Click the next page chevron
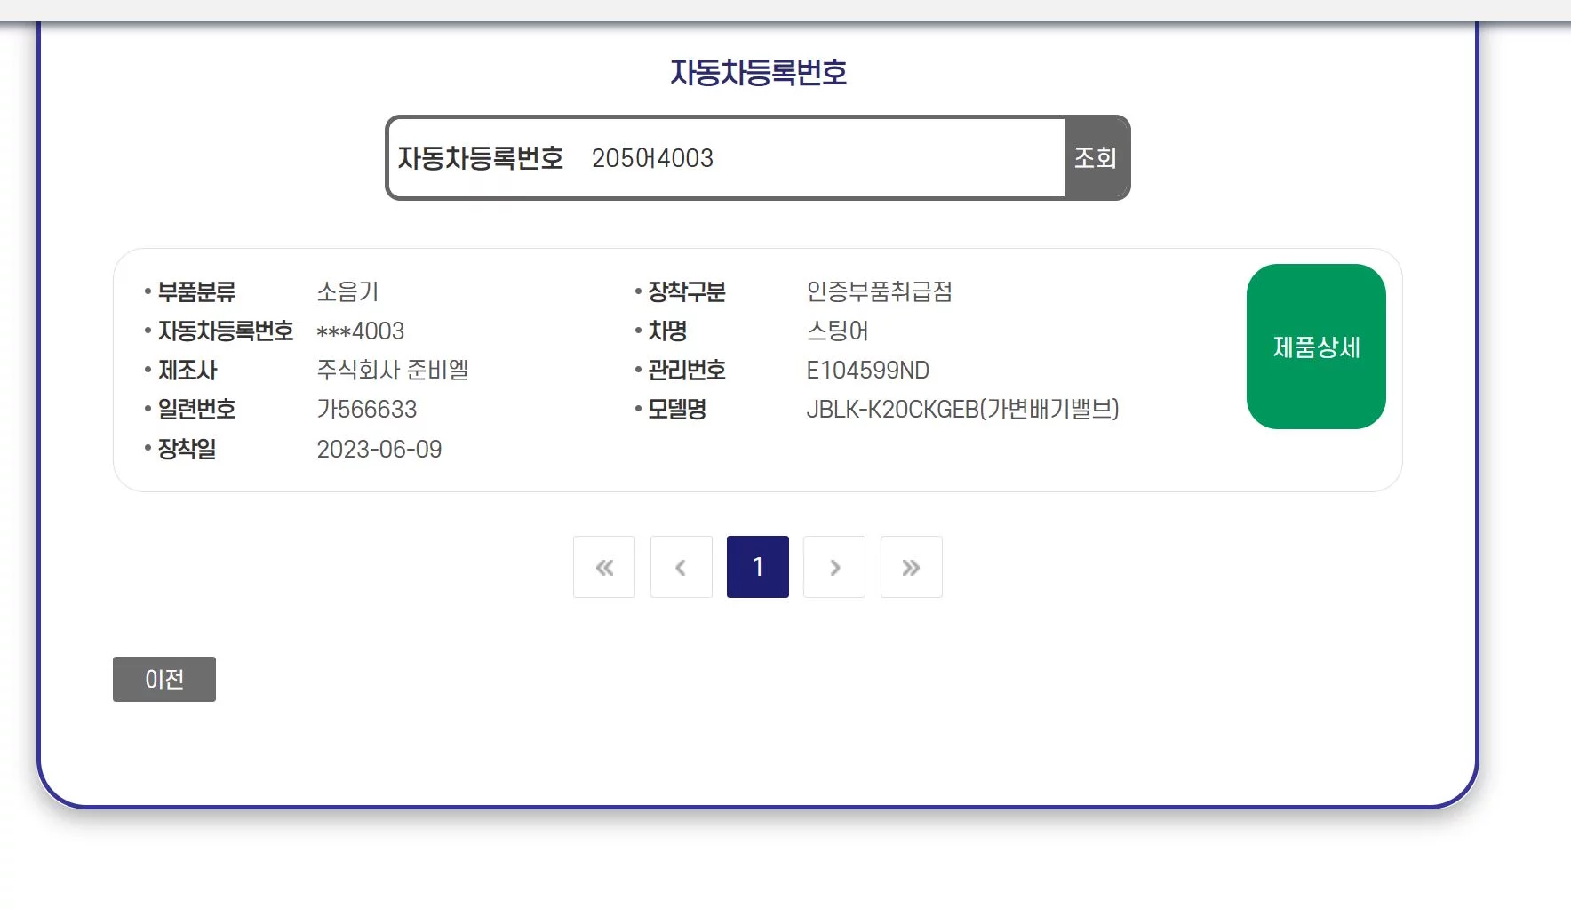The width and height of the screenshot is (1571, 909). click(834, 567)
